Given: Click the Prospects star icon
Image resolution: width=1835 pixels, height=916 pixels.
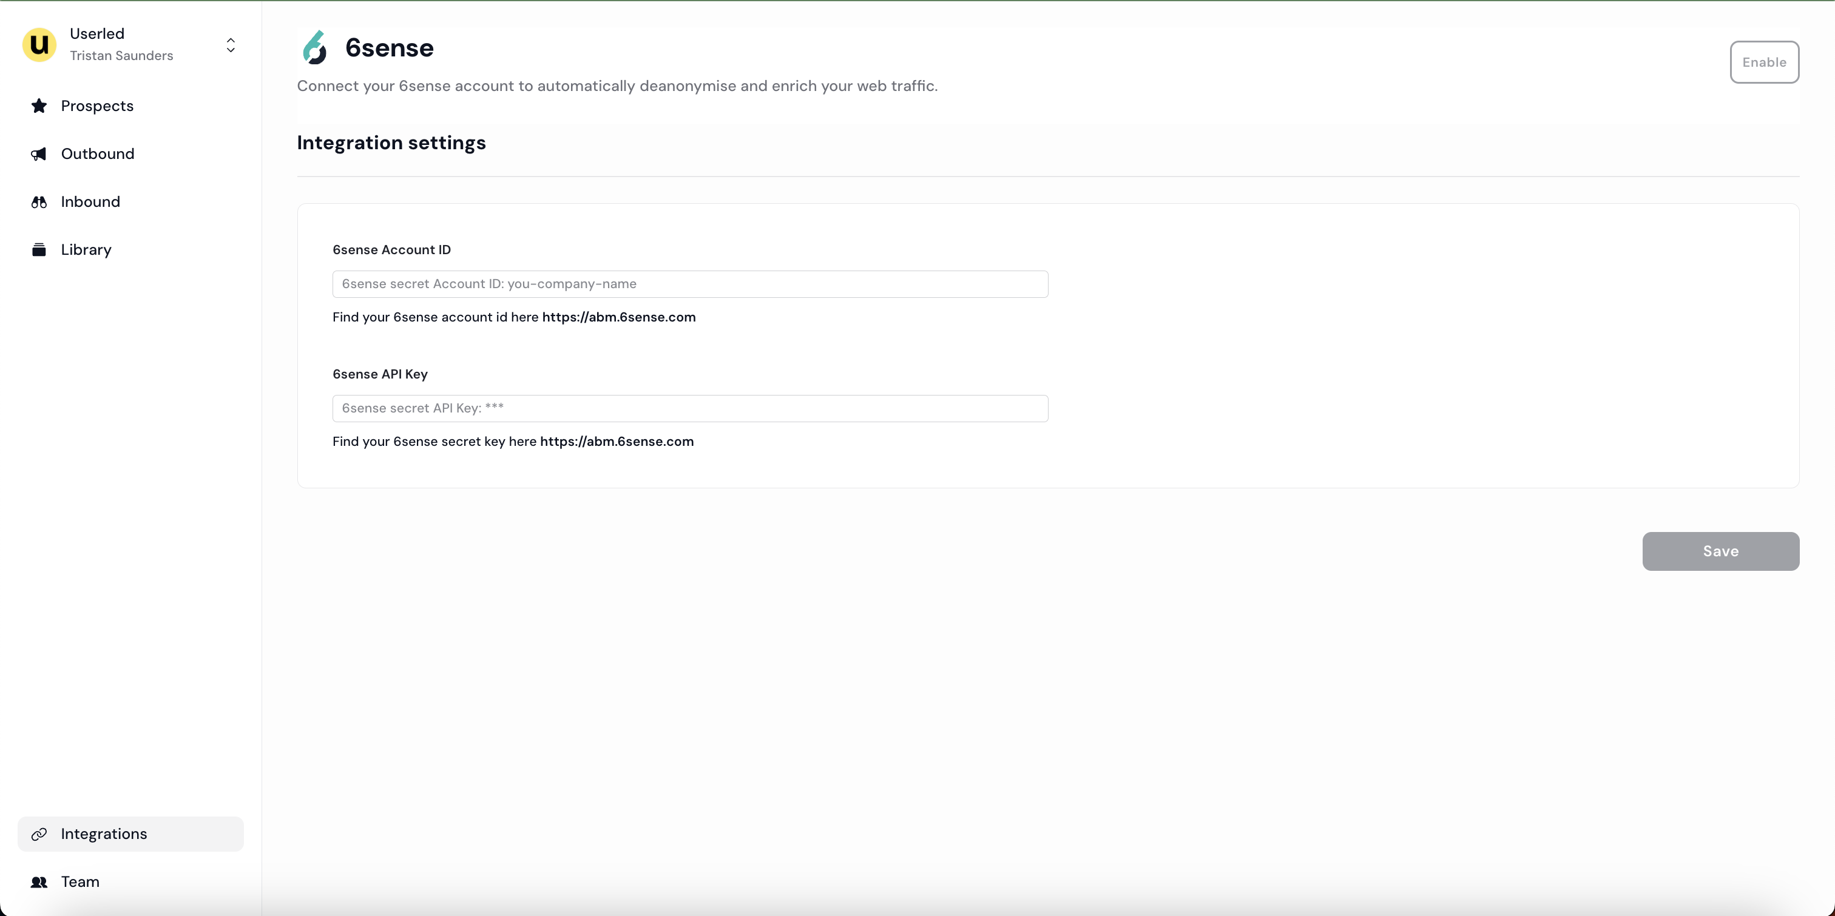Looking at the screenshot, I should click(39, 106).
